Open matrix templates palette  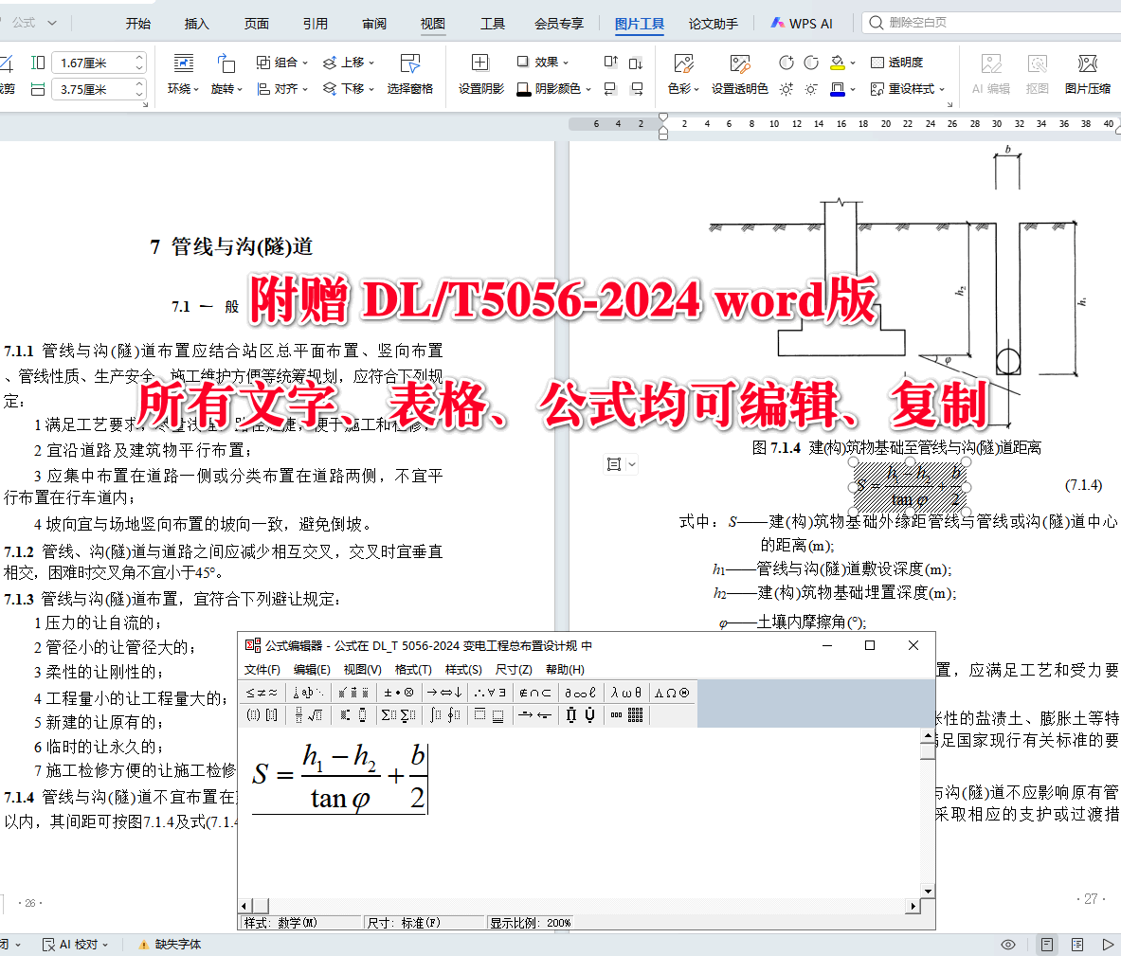[626, 714]
